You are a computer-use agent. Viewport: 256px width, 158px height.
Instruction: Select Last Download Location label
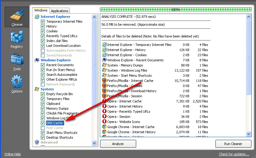pyautogui.click(x=64, y=46)
